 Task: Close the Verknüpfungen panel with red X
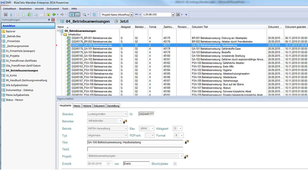[53, 20]
